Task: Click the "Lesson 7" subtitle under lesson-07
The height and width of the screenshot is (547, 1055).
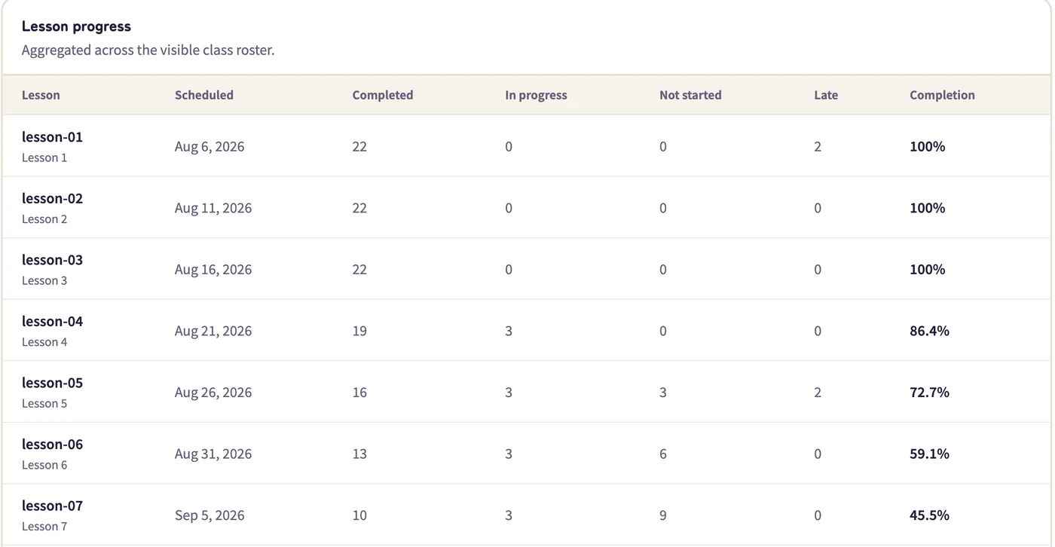Action: pyautogui.click(x=44, y=527)
